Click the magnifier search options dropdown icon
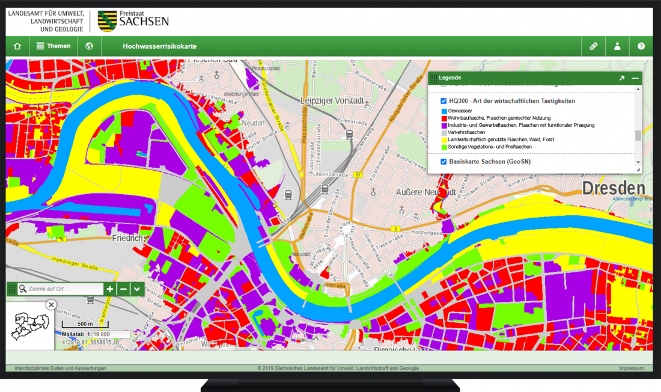The width and height of the screenshot is (661, 392). click(x=23, y=289)
